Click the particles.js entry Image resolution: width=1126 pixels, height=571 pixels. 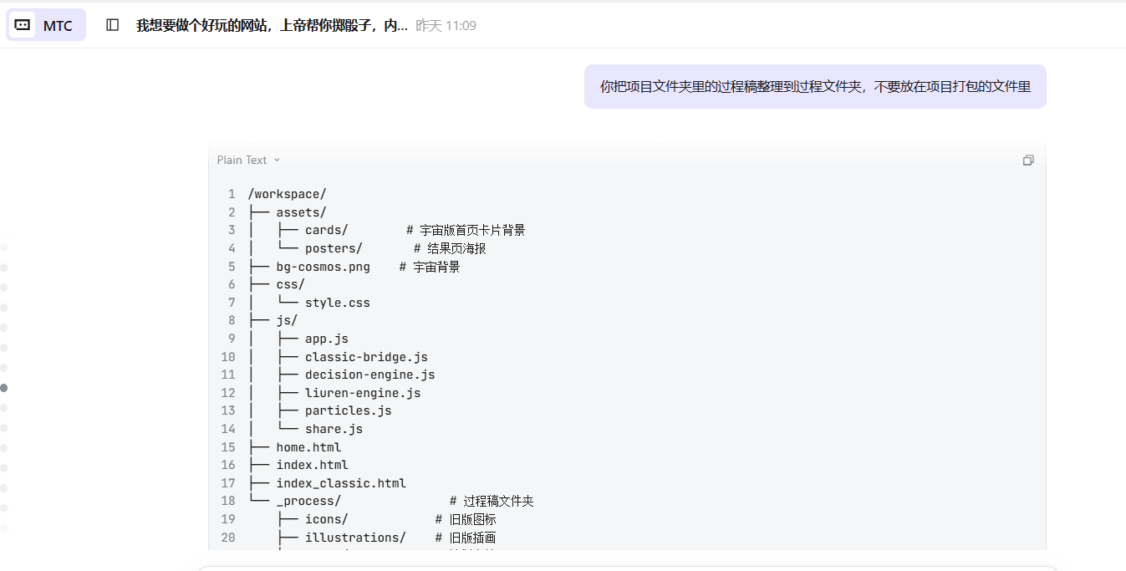tap(348, 410)
